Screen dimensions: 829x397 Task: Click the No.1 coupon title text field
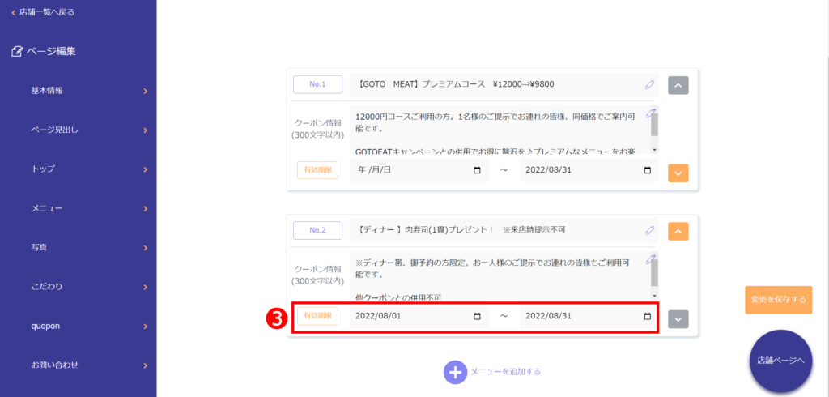point(494,84)
